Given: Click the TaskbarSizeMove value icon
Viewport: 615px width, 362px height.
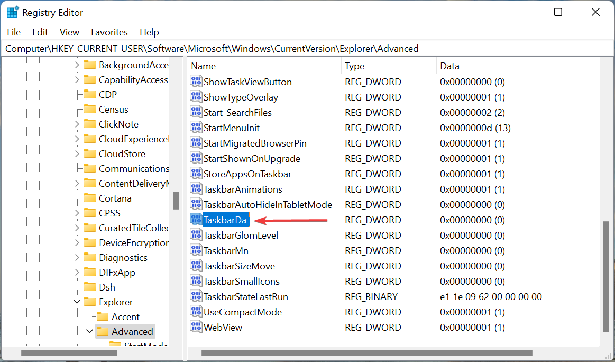Looking at the screenshot, I should (196, 265).
